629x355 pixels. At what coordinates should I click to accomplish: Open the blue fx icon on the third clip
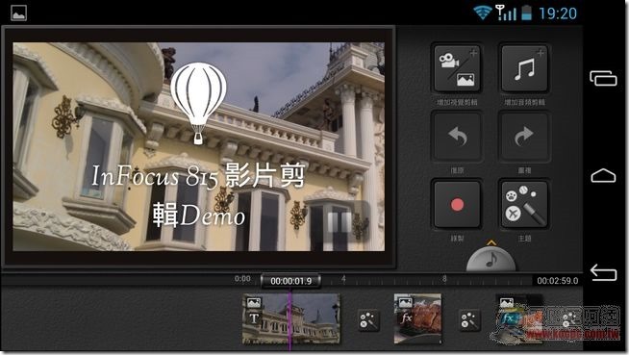pyautogui.click(x=508, y=319)
